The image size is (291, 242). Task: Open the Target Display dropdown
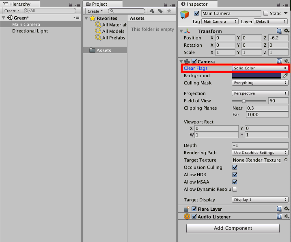coord(260,200)
